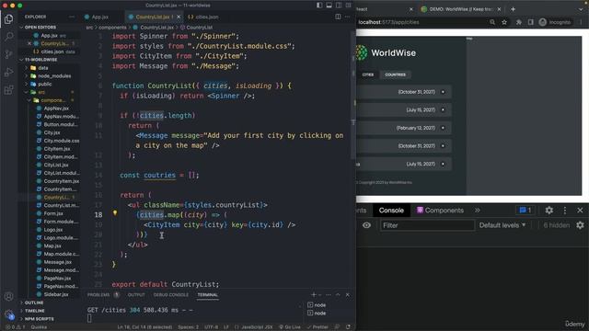Open the Search view in activity bar
The width and height of the screenshot is (589, 331).
pos(8,37)
